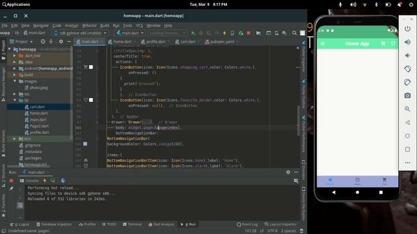Hot restart green icon in Run console bar

[53, 181]
